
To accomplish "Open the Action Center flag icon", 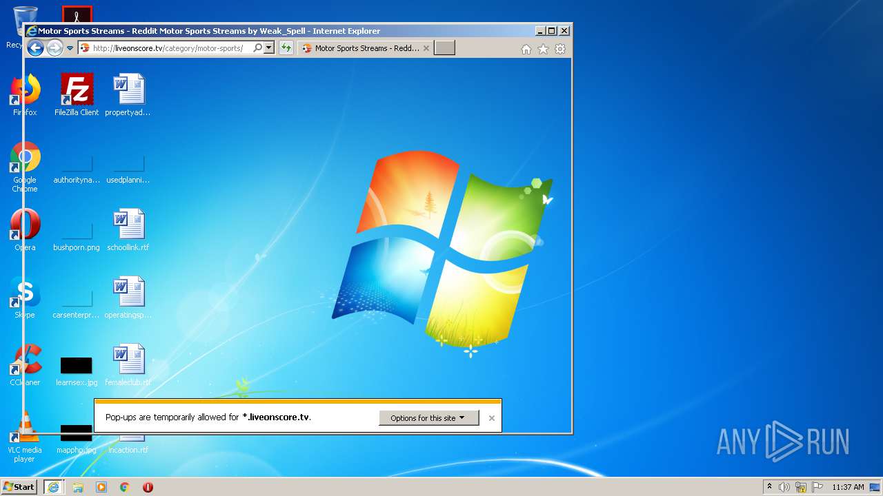I will click(817, 487).
